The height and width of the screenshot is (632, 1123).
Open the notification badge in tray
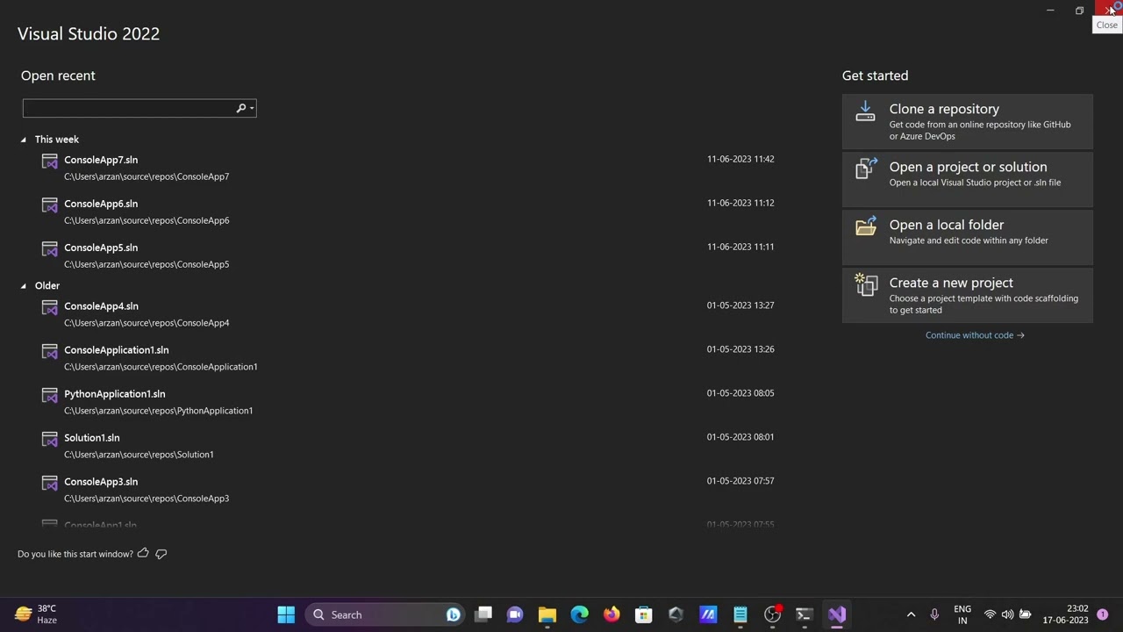pyautogui.click(x=1103, y=614)
